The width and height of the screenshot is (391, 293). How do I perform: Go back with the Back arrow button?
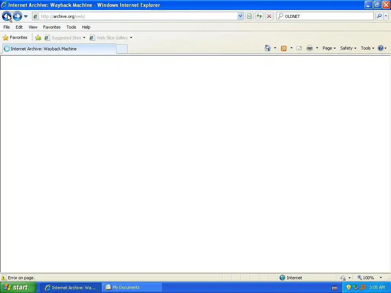(6, 16)
